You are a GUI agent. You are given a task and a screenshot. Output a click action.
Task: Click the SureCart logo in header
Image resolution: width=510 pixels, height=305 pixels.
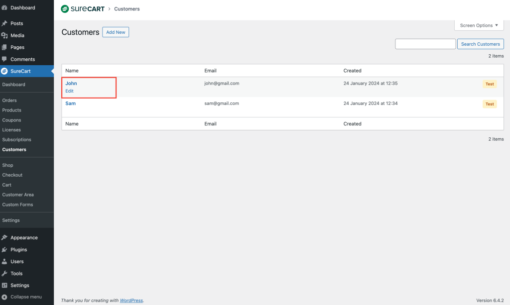click(x=83, y=9)
